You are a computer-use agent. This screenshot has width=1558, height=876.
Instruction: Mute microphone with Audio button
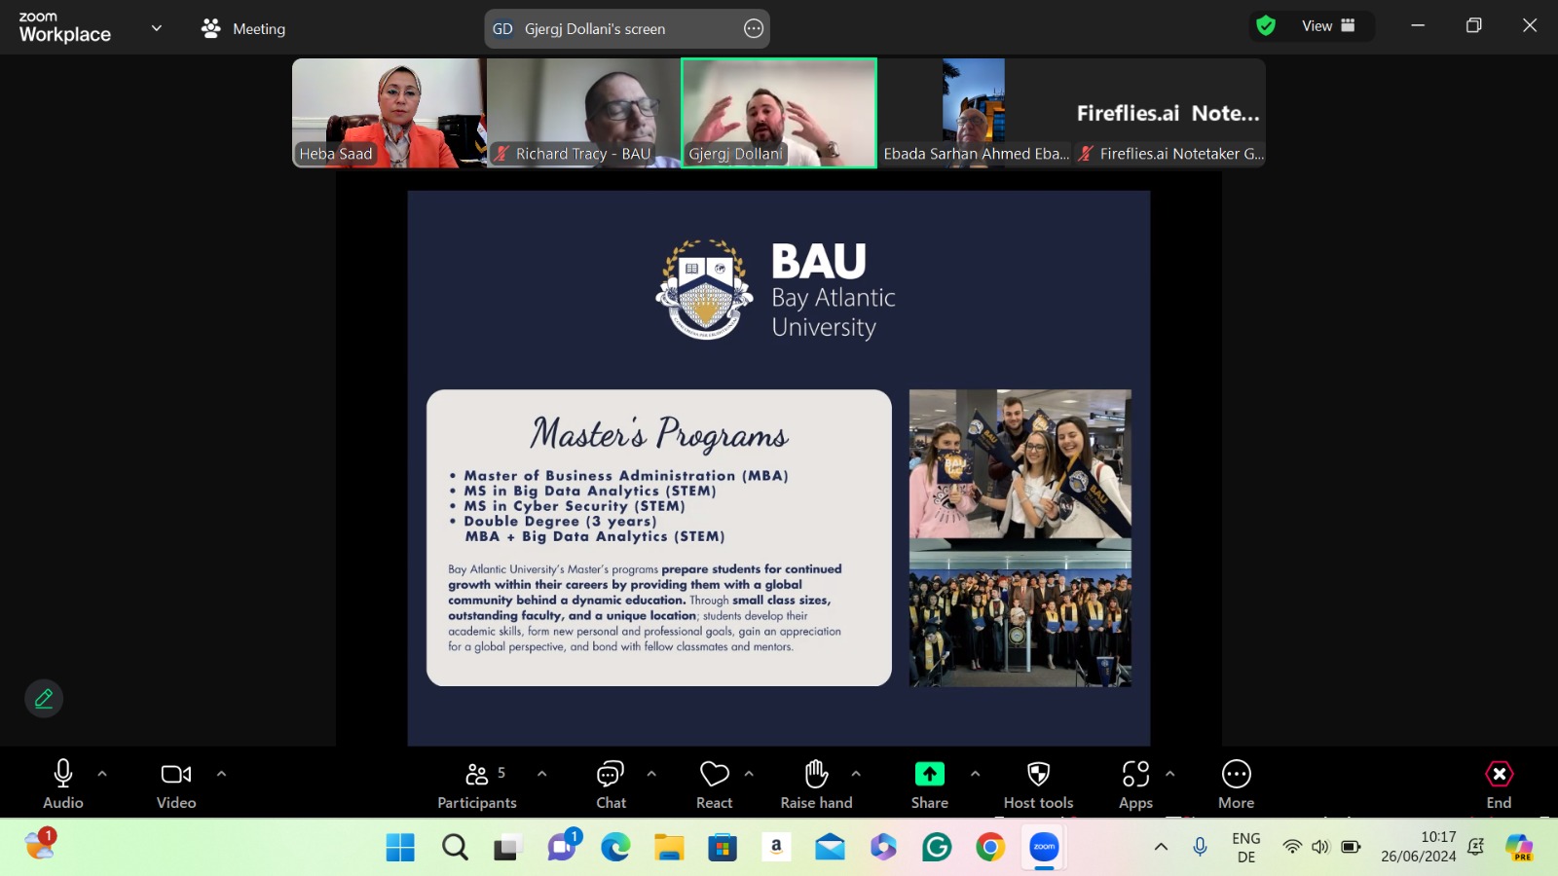click(x=63, y=784)
